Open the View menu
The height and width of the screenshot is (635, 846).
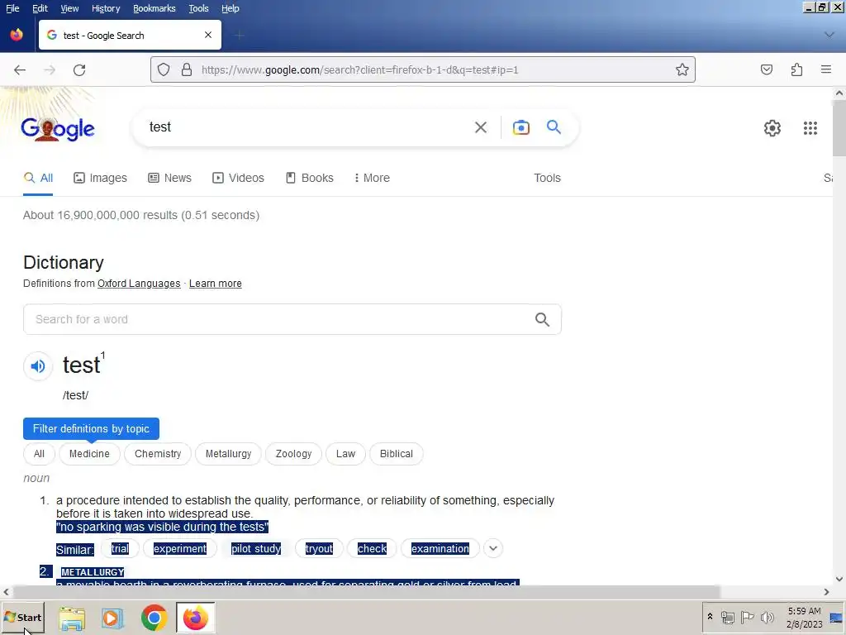69,8
